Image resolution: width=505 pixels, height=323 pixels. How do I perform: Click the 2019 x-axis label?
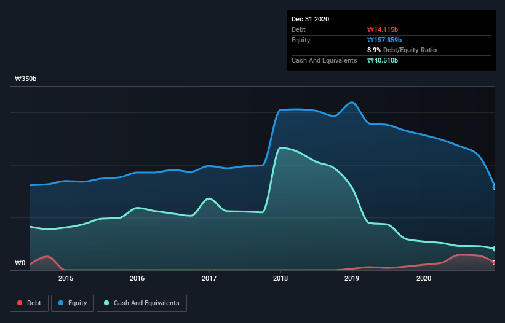(352, 278)
